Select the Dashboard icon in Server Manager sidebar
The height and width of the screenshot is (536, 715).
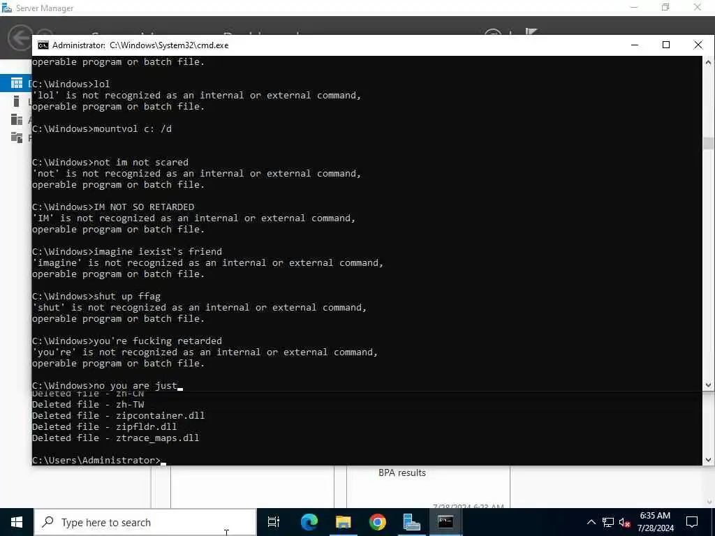click(x=17, y=83)
